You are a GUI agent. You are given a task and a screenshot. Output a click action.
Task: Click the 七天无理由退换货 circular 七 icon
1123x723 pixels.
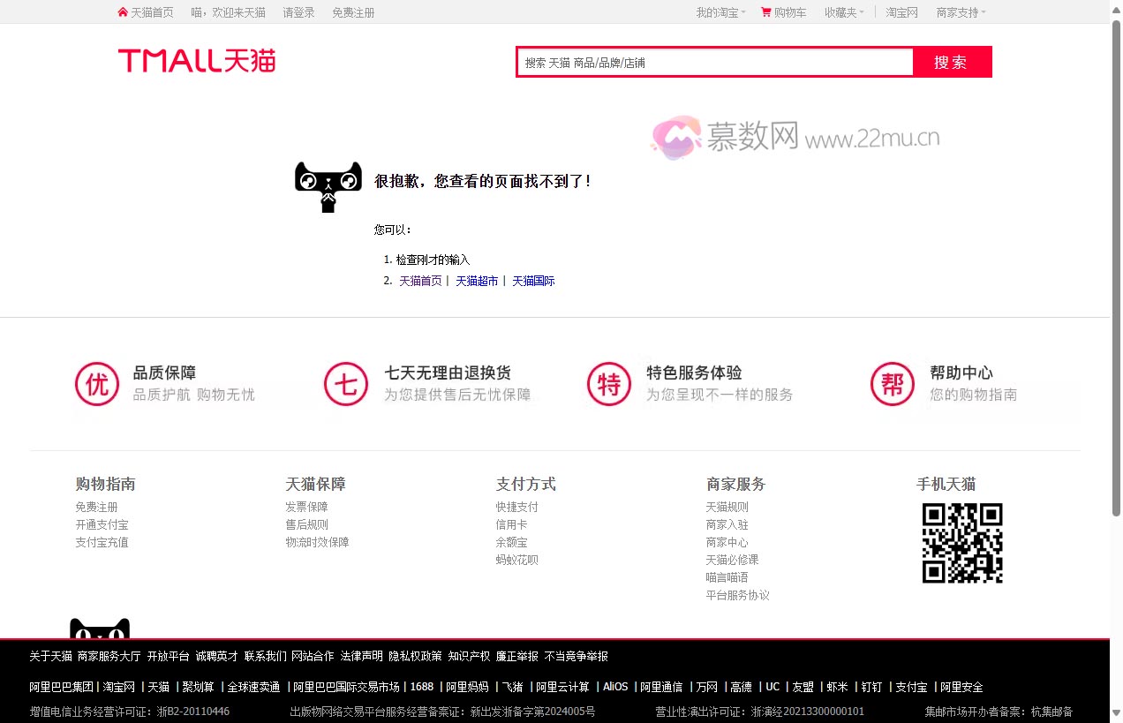click(346, 384)
